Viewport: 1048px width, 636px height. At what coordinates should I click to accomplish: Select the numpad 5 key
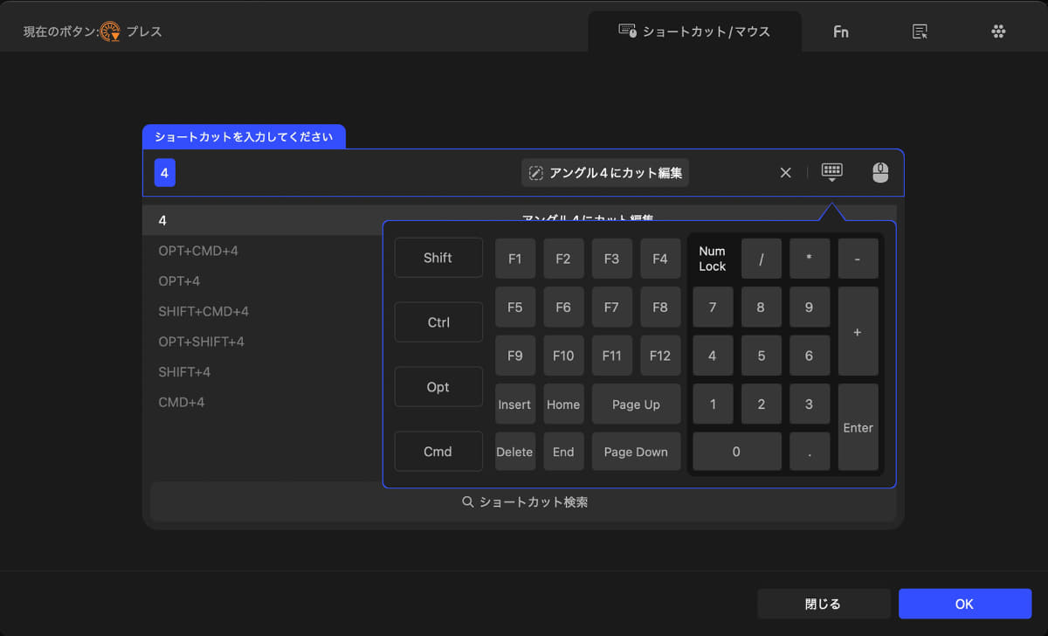point(762,356)
